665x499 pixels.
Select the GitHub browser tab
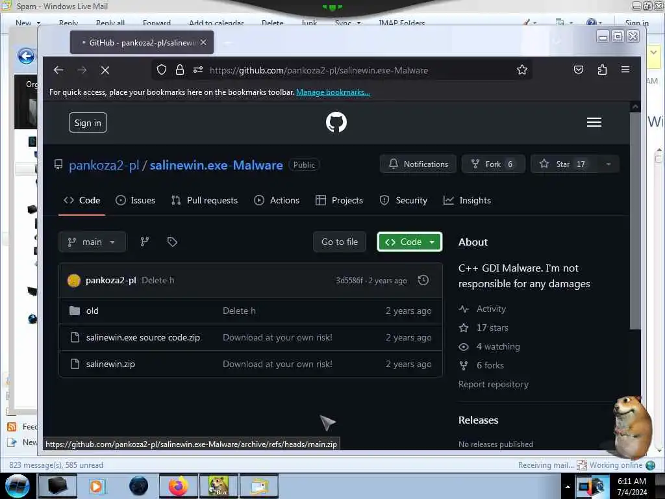pos(142,42)
